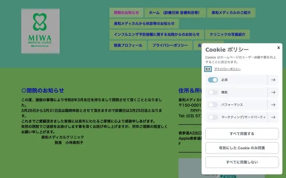Viewport: 286px width, 178px height.
Task: Turn on マーケティング/サードパーティ cookies
Action: (x=213, y=117)
